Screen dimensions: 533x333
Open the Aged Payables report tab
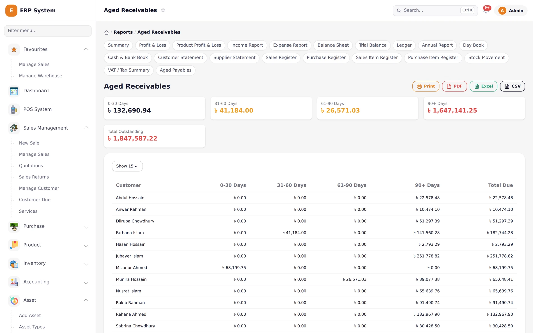176,70
